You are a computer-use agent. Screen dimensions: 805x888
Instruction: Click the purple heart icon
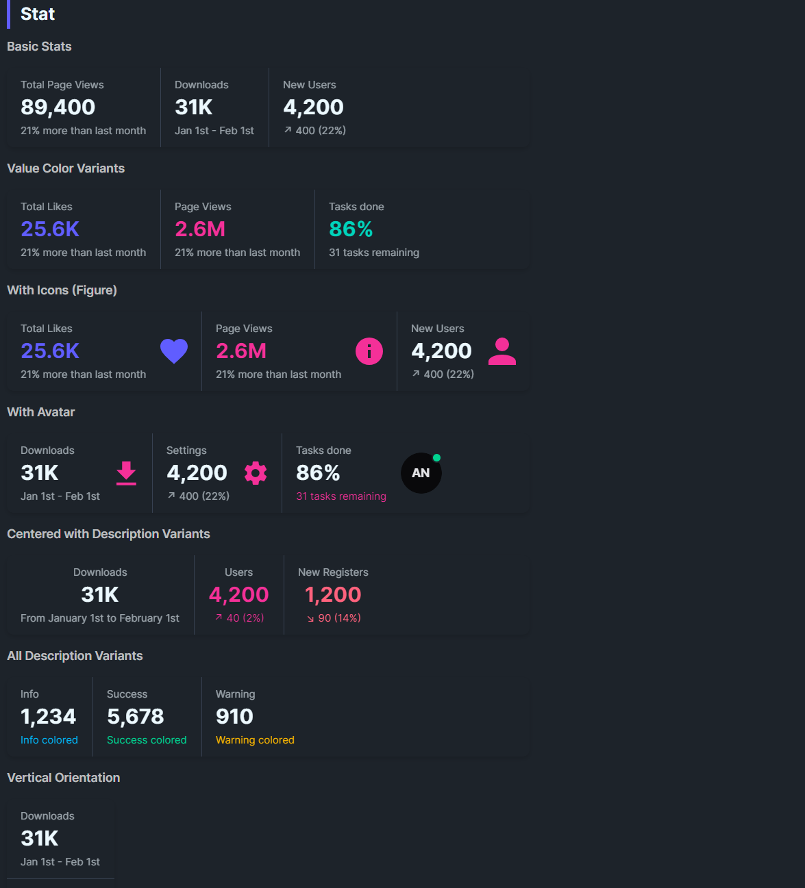[x=174, y=351]
